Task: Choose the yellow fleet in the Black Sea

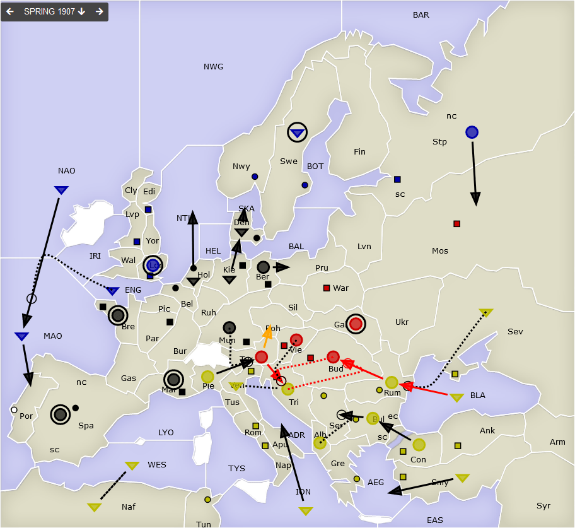Action: pyautogui.click(x=457, y=397)
